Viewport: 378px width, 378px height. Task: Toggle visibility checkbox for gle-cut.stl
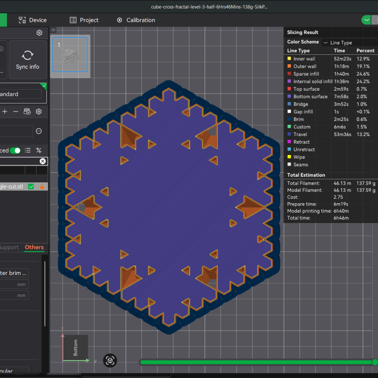coord(31,186)
